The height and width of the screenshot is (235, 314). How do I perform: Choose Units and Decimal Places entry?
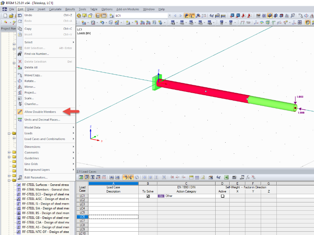[42, 120]
